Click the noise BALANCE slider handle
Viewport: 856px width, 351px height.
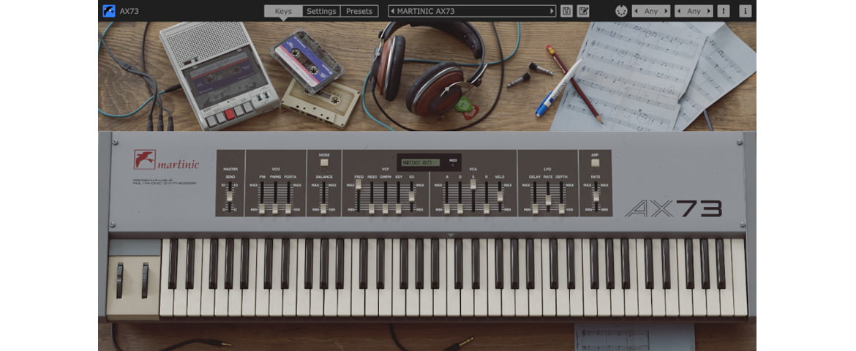click(x=323, y=208)
